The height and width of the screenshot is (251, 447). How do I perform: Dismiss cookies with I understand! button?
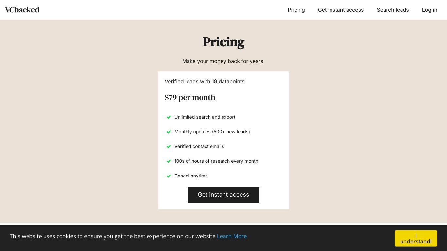pos(416,239)
